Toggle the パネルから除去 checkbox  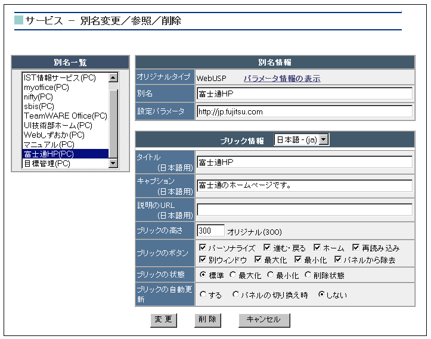tap(338, 260)
